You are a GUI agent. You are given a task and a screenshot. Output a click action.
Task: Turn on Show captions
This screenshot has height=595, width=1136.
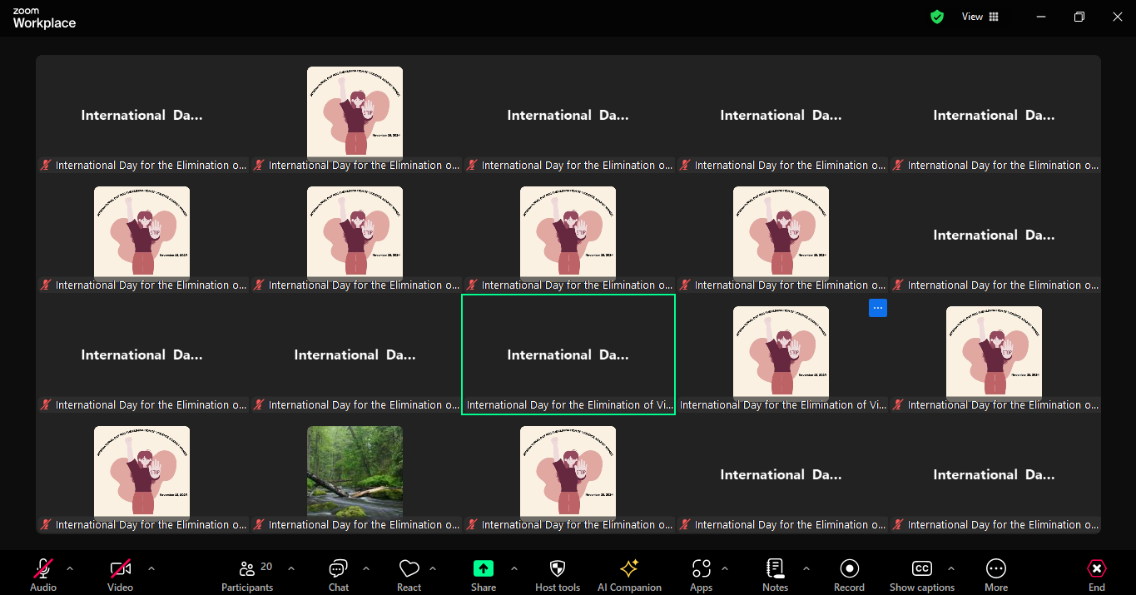[x=922, y=574]
